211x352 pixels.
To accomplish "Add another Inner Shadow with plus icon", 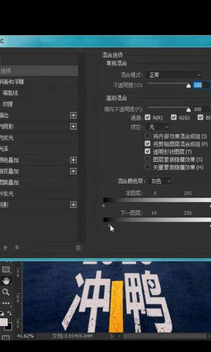I will point(73,126).
